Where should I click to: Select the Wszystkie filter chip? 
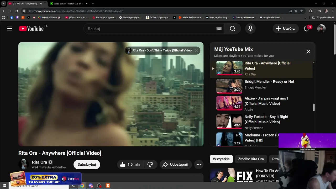(x=221, y=159)
